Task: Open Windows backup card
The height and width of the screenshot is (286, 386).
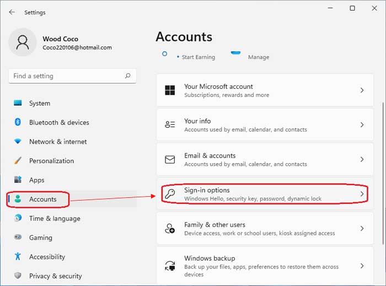Action: 265,266
